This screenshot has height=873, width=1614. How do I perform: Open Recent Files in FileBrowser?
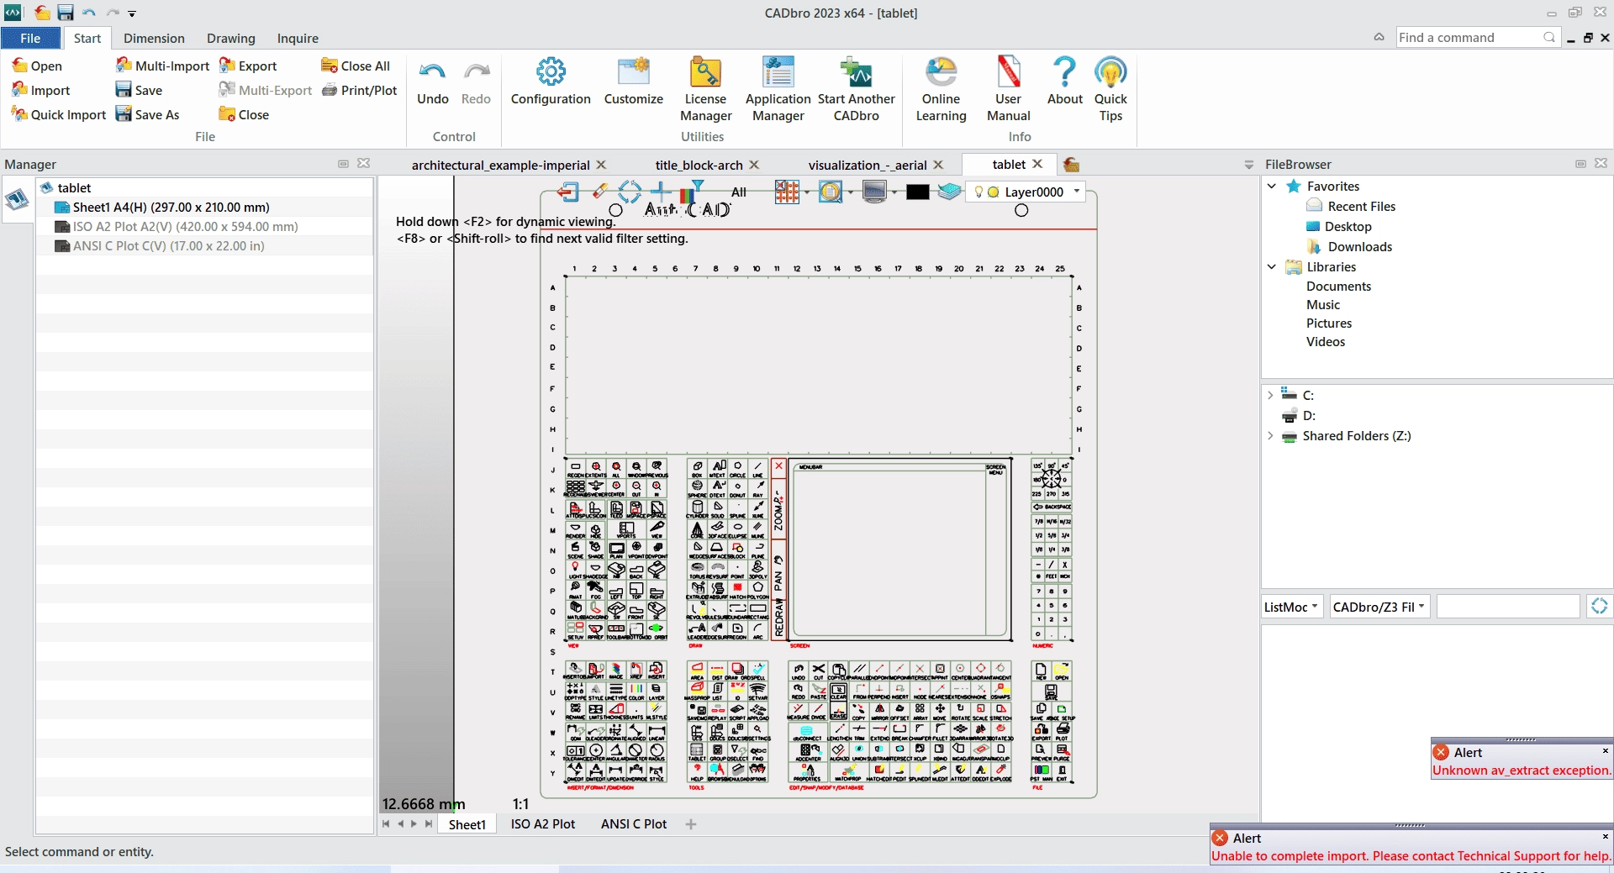tap(1361, 206)
